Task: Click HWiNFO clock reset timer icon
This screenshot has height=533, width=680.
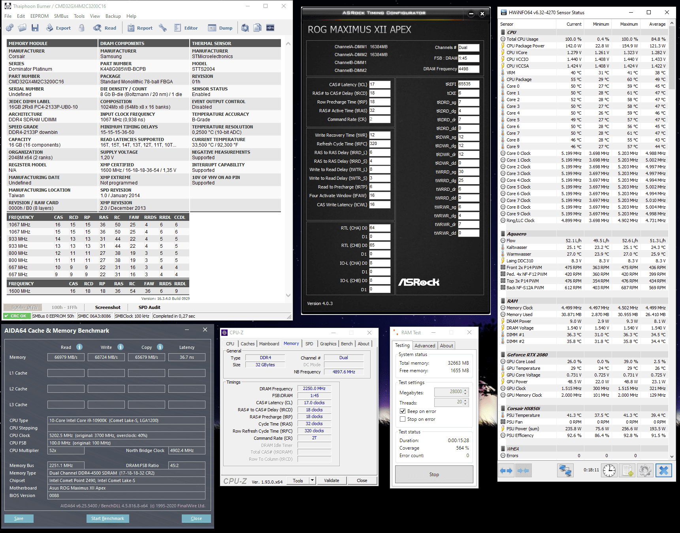Action: pos(609,471)
